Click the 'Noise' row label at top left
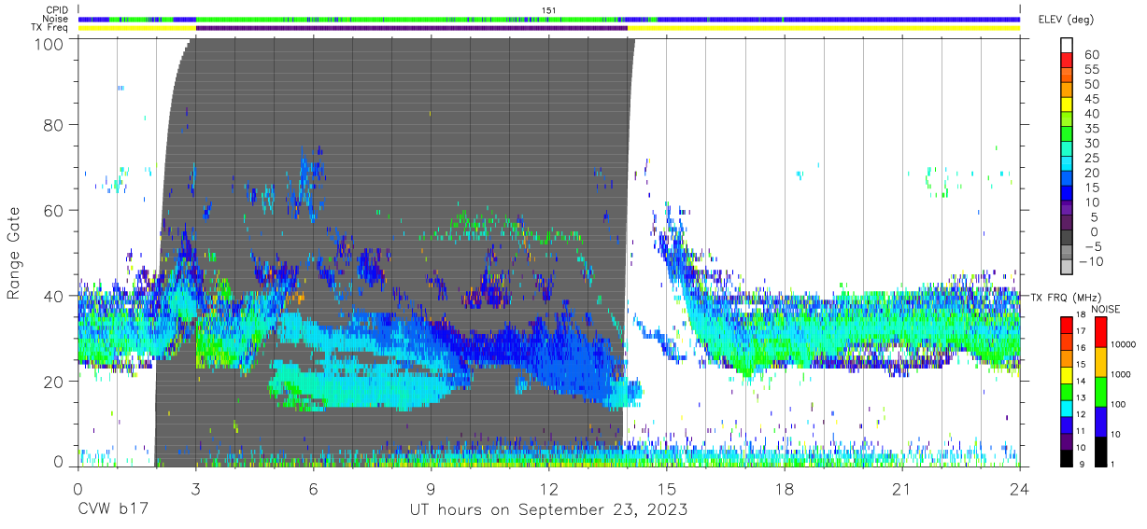 (56, 19)
